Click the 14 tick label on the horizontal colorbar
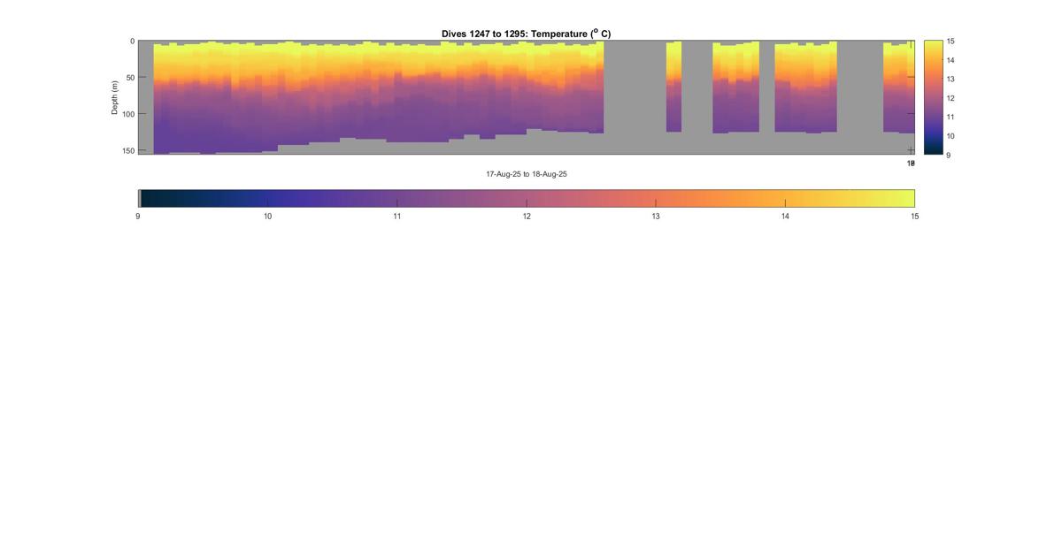1062x540 pixels. [785, 217]
